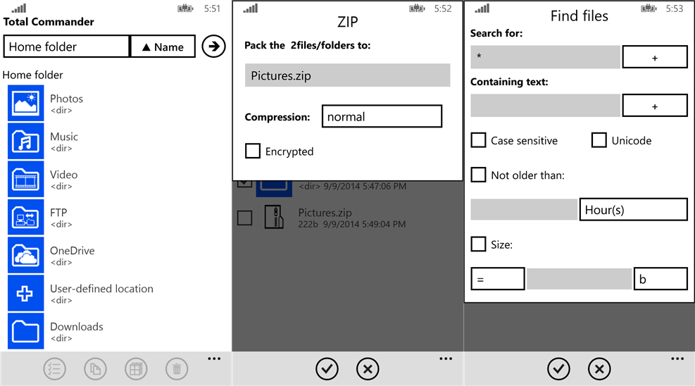This screenshot has height=386, width=695.
Task: Select the Photos list entry label
Action: 66,99
